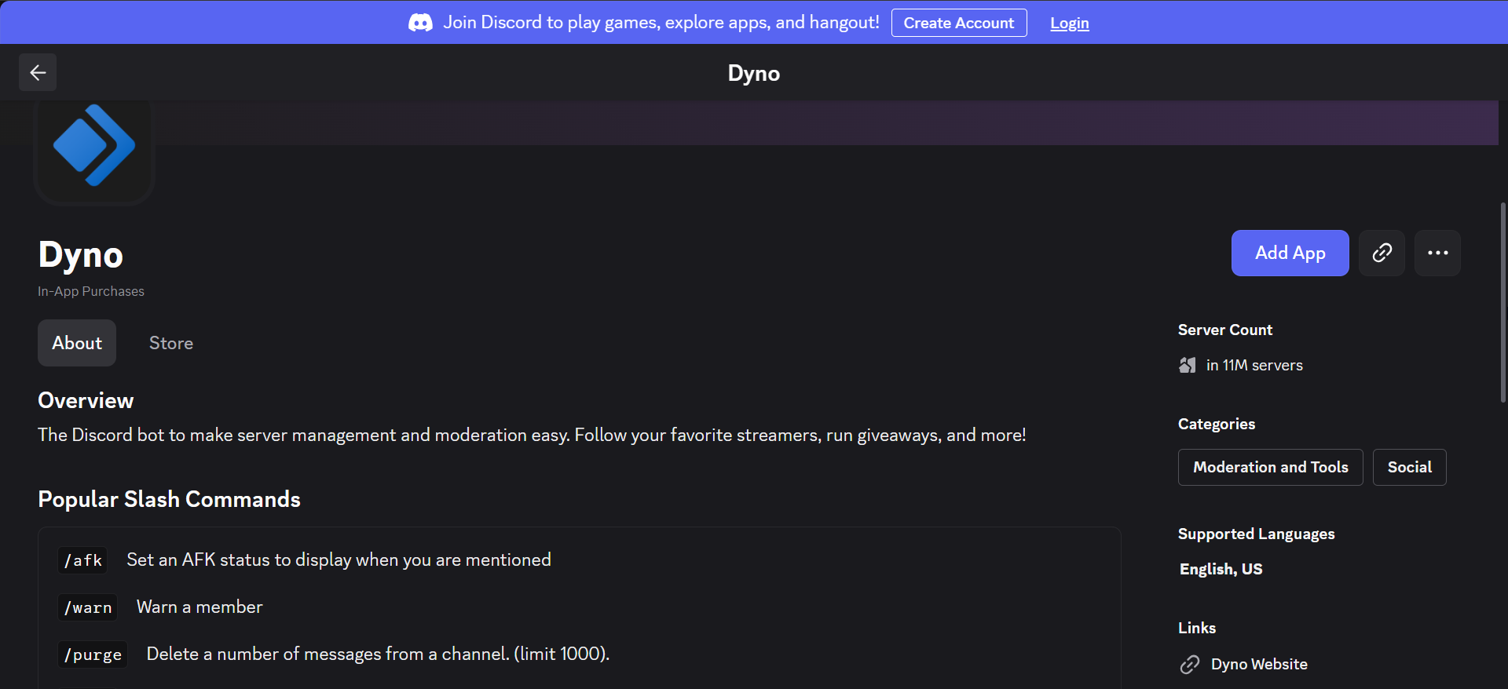
Task: Switch to the Store tab
Action: (171, 343)
